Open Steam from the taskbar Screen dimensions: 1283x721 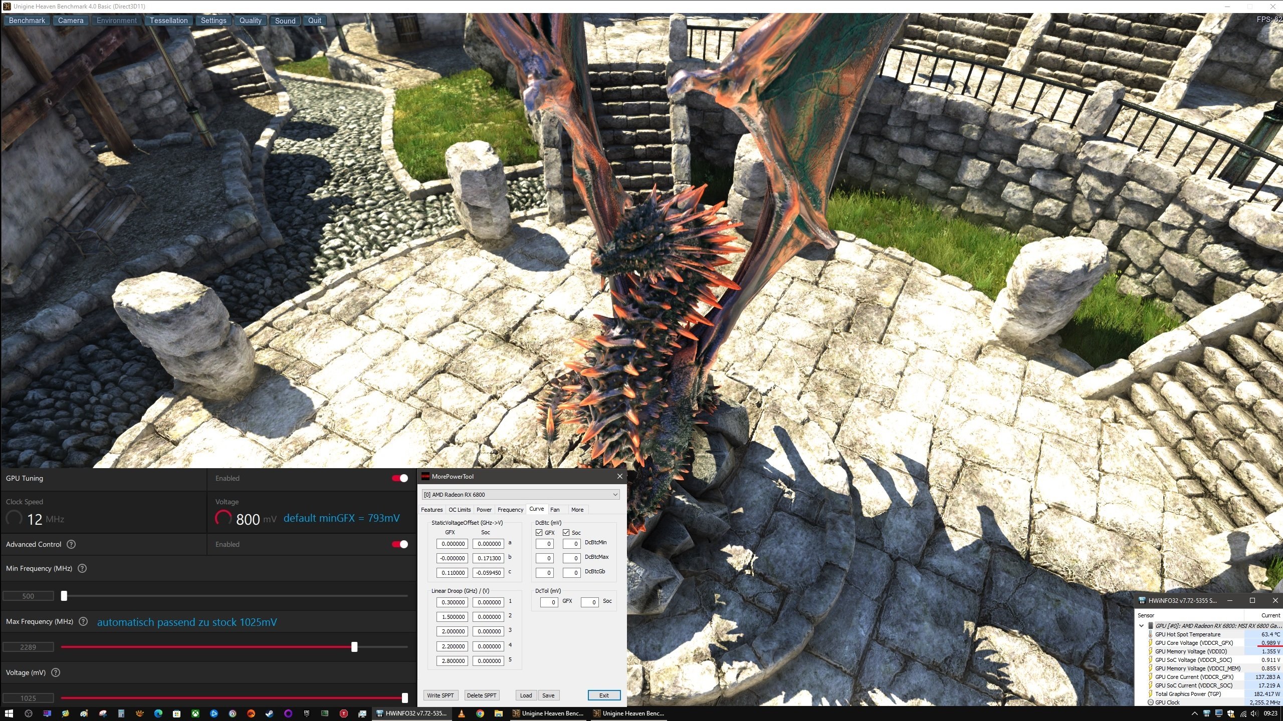pyautogui.click(x=269, y=713)
